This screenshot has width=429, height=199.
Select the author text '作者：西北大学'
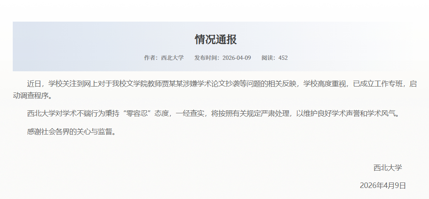click(x=164, y=58)
